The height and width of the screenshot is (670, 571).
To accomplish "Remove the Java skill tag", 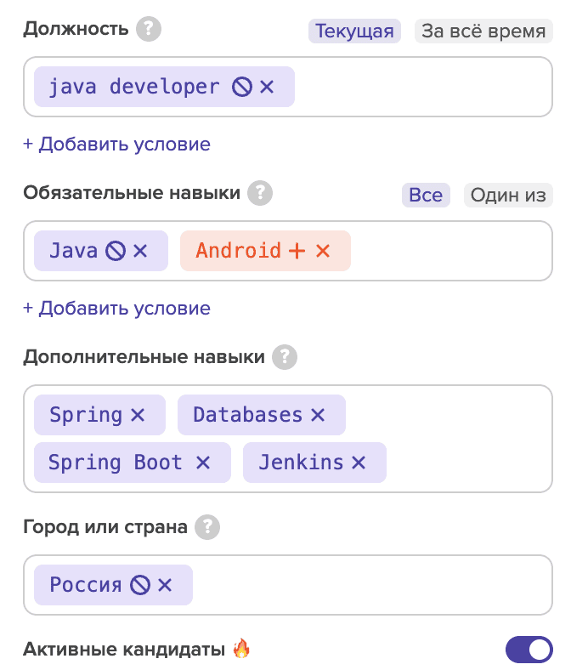I will [x=141, y=251].
